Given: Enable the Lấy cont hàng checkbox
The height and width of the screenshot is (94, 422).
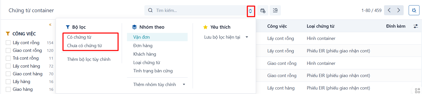Looking at the screenshot, I should (x=8, y=66).
